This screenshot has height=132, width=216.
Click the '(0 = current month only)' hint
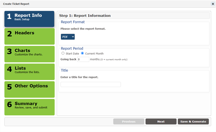point(114,59)
